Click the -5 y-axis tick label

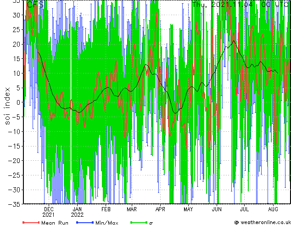coord(16,117)
